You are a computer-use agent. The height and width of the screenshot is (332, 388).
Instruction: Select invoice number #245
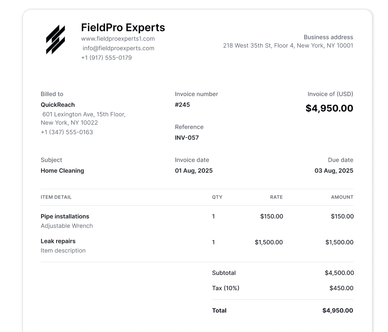[182, 105]
